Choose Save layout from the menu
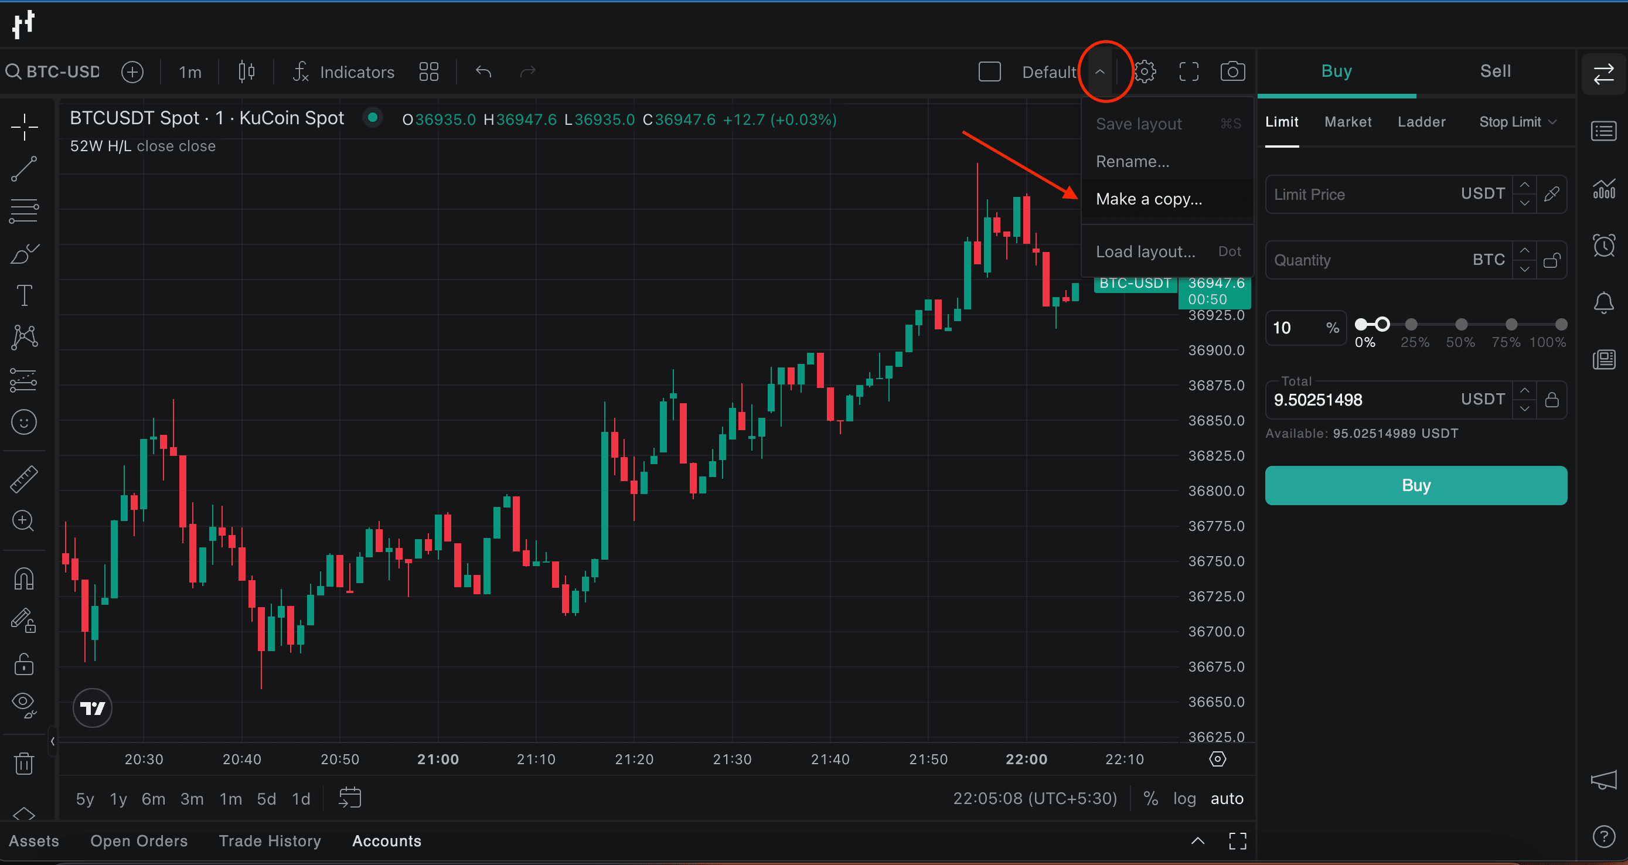This screenshot has height=865, width=1628. point(1168,124)
